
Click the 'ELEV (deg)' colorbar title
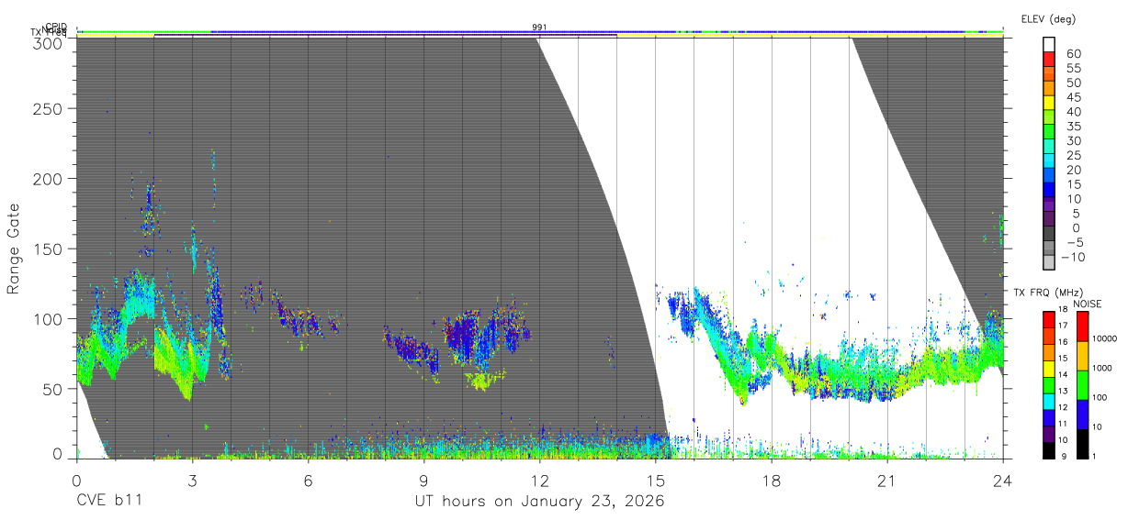[x=1048, y=18]
